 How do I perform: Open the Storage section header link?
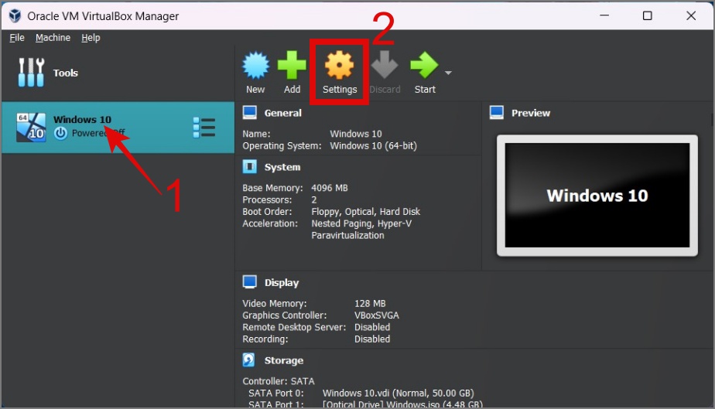click(x=284, y=361)
